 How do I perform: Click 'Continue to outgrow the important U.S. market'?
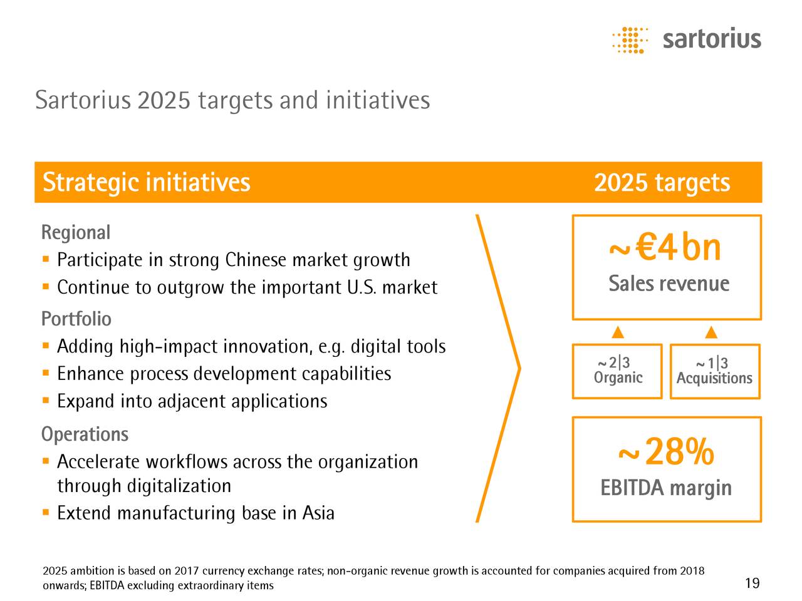(247, 287)
